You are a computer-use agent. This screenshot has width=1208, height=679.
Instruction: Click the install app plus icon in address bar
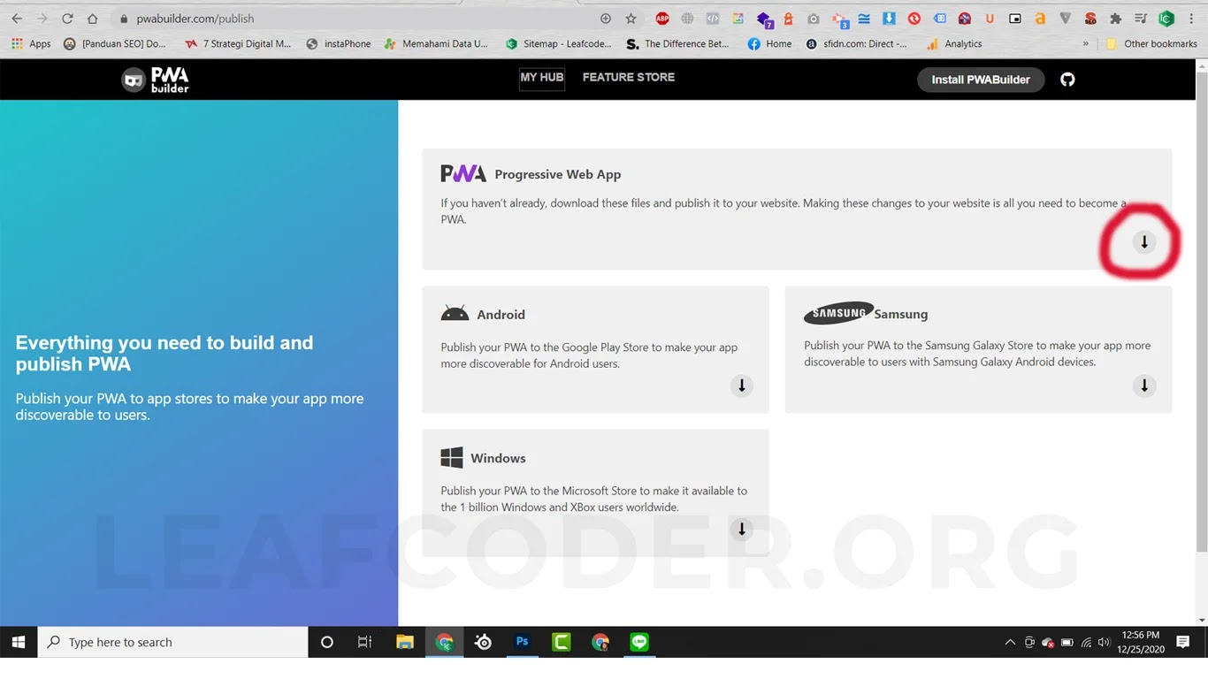coord(605,19)
